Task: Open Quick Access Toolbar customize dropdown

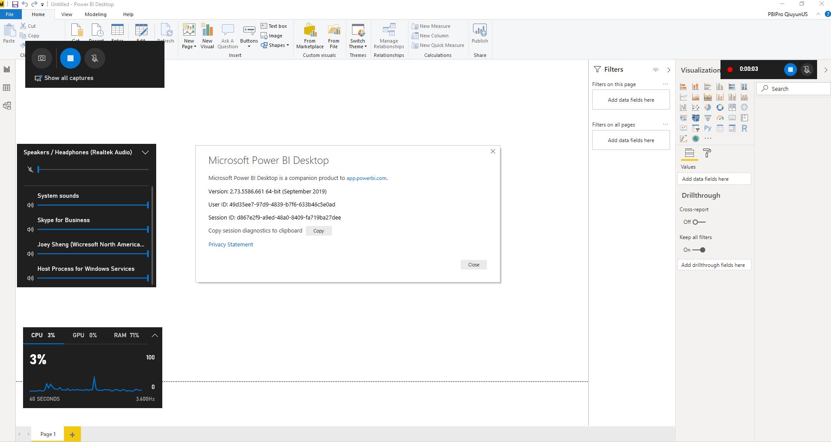Action: pos(42,4)
